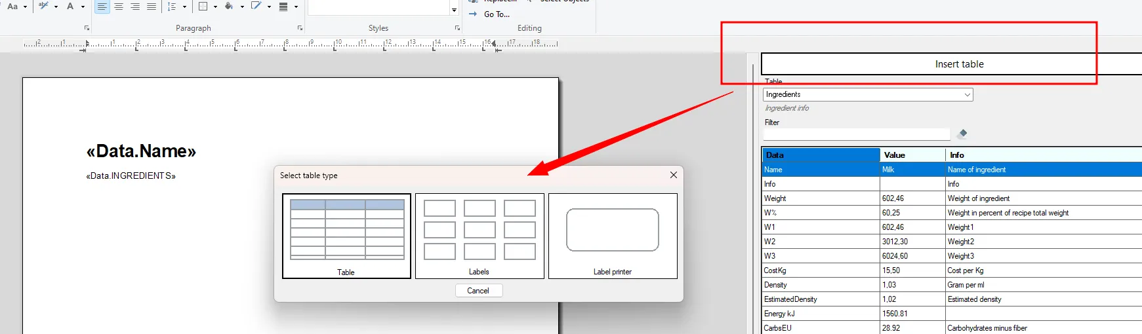The height and width of the screenshot is (334, 1142).
Task: Align text left in Paragraph group
Action: [102, 7]
